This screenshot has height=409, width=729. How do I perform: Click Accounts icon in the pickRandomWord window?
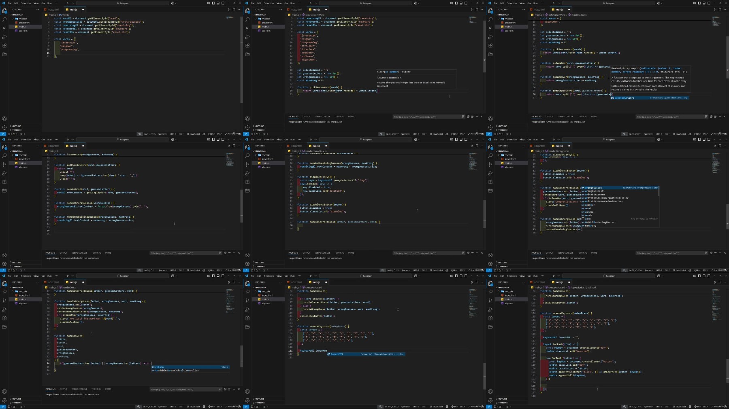click(247, 119)
